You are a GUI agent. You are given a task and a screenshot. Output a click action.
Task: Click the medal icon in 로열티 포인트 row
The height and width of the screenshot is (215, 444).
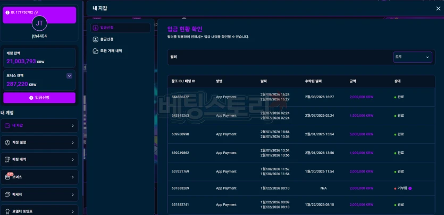click(7, 211)
